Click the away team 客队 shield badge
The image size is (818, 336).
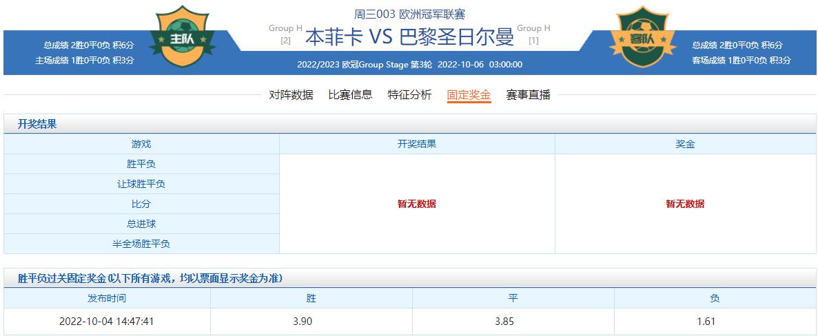(643, 36)
